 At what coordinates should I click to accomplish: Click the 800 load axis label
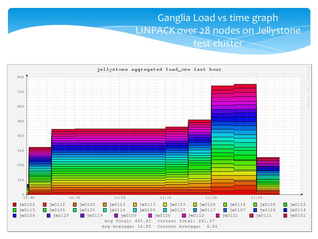click(21, 77)
